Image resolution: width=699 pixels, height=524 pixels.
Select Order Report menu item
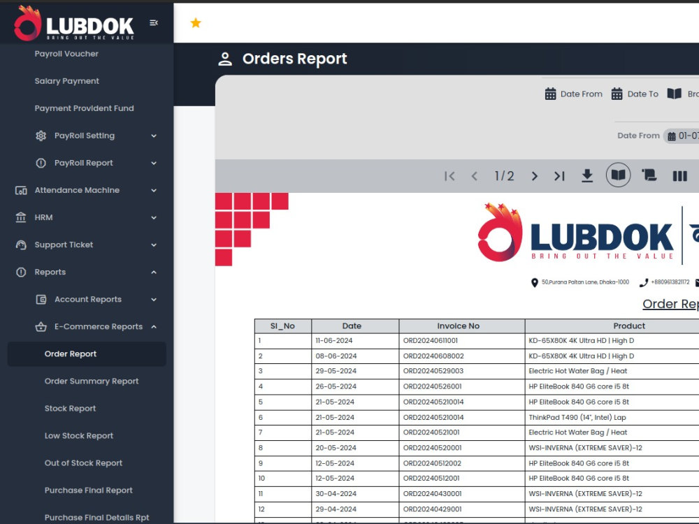click(x=87, y=354)
